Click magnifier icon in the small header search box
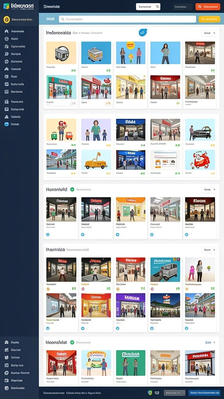224x399 pixels. pos(157,7)
